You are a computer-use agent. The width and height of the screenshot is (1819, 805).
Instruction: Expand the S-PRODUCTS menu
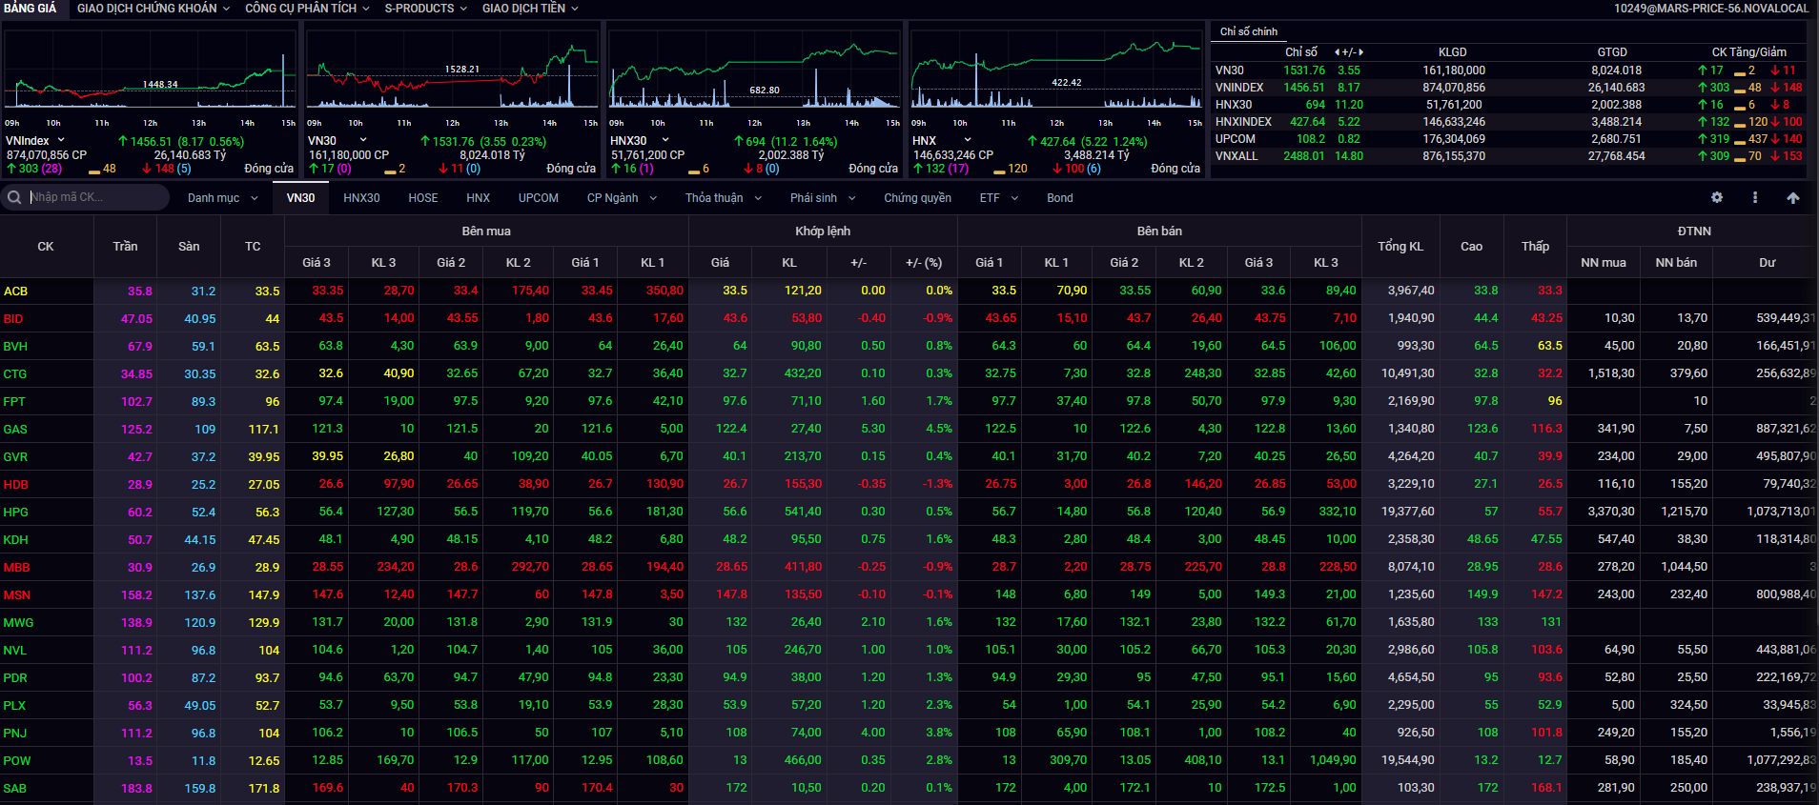coord(426,8)
